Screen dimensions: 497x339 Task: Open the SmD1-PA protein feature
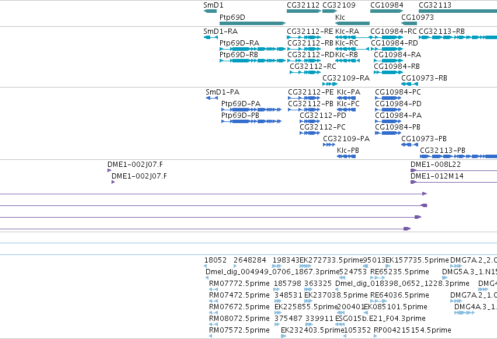[x=223, y=92]
